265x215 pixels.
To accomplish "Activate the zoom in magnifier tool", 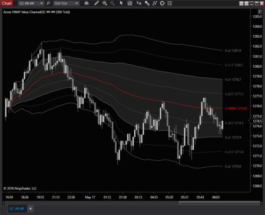I will 105,3.
